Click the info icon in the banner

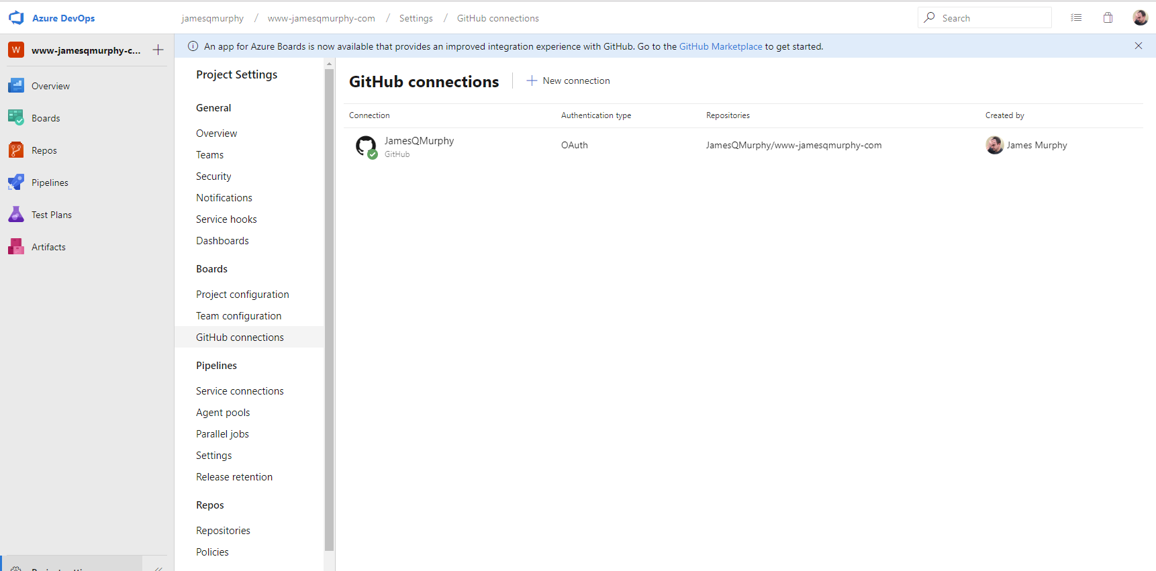(193, 46)
